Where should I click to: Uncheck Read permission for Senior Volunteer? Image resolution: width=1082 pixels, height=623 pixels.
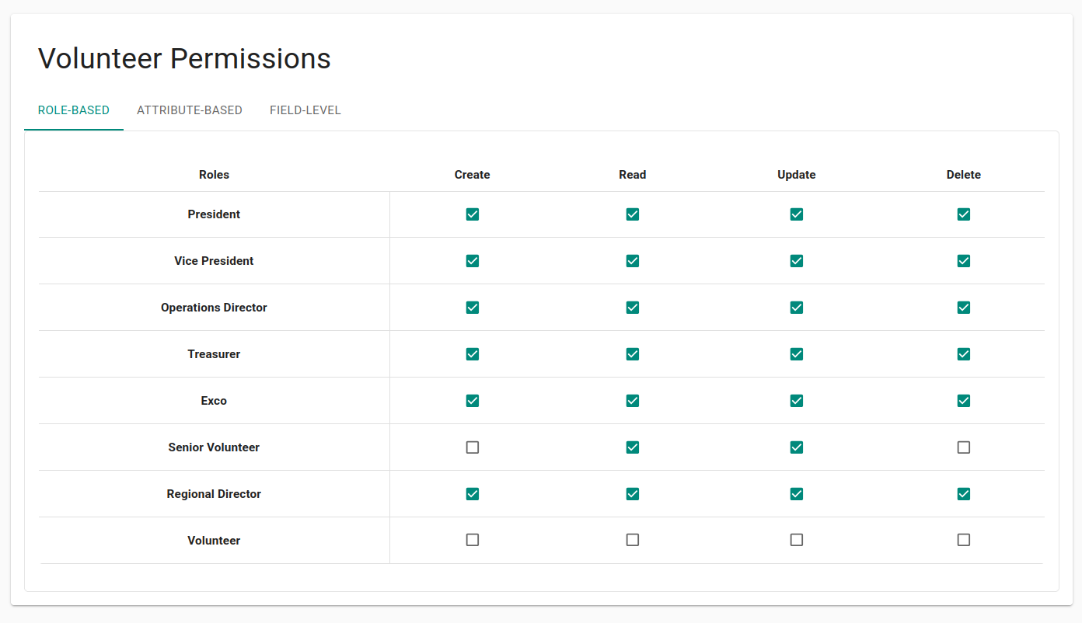633,447
